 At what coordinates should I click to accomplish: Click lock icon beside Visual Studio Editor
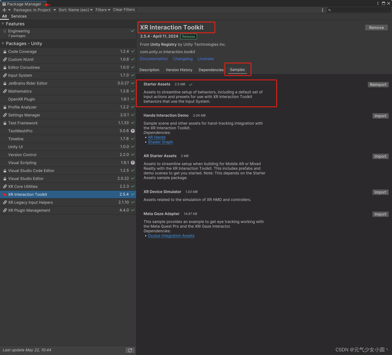tap(5, 179)
